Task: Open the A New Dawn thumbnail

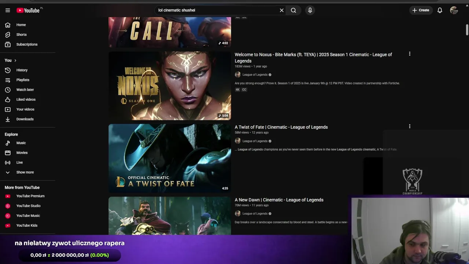Action: 170,216
